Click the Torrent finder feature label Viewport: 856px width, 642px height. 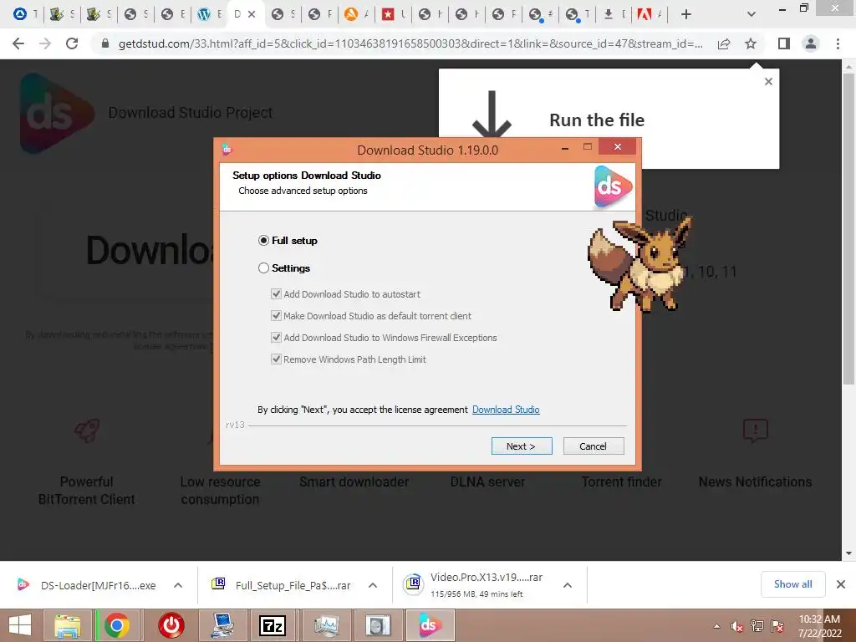(x=621, y=481)
